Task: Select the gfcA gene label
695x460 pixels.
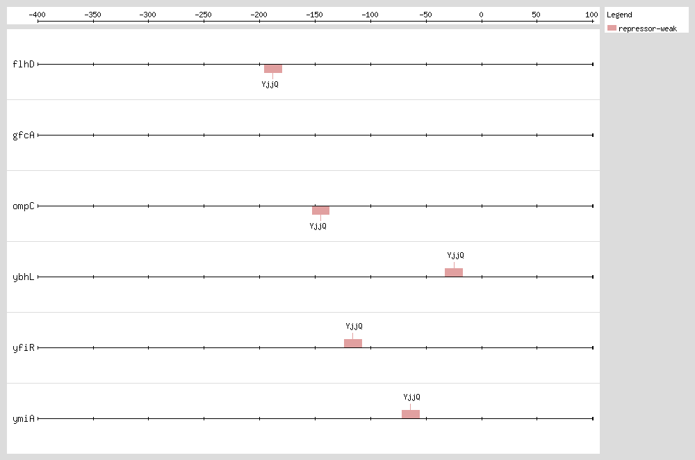Action: click(x=24, y=135)
